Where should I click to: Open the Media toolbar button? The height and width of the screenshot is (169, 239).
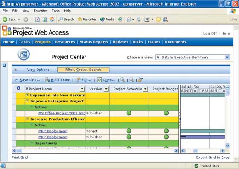point(107,19)
